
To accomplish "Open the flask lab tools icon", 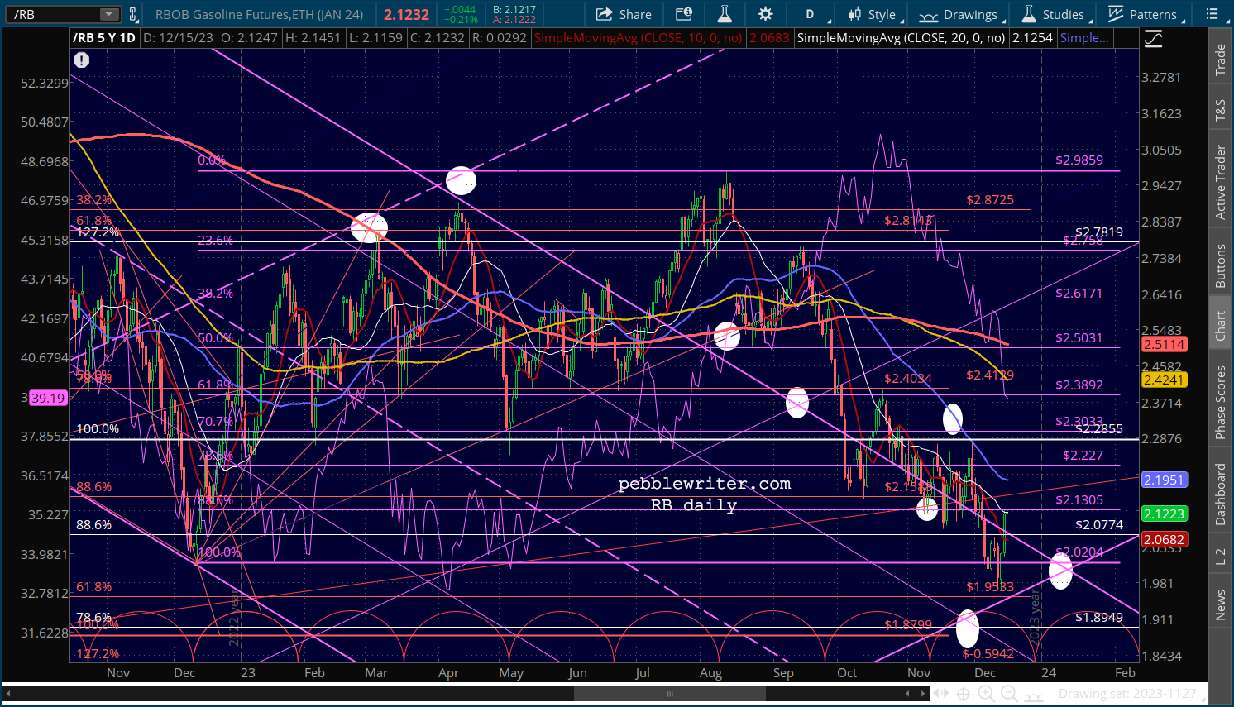I will coord(725,14).
